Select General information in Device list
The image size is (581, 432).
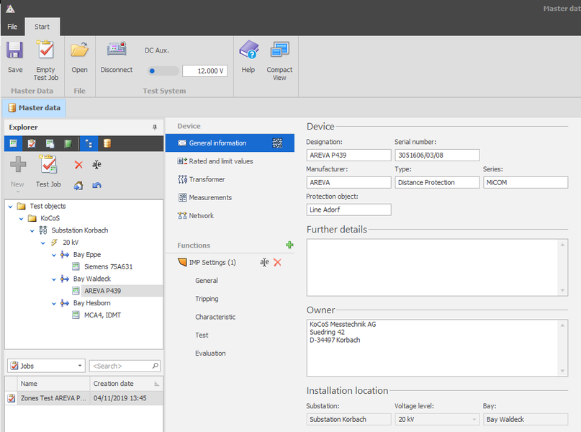[230, 143]
